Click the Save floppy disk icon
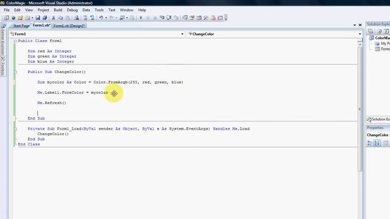This screenshot has width=390, height=219. (38, 18)
